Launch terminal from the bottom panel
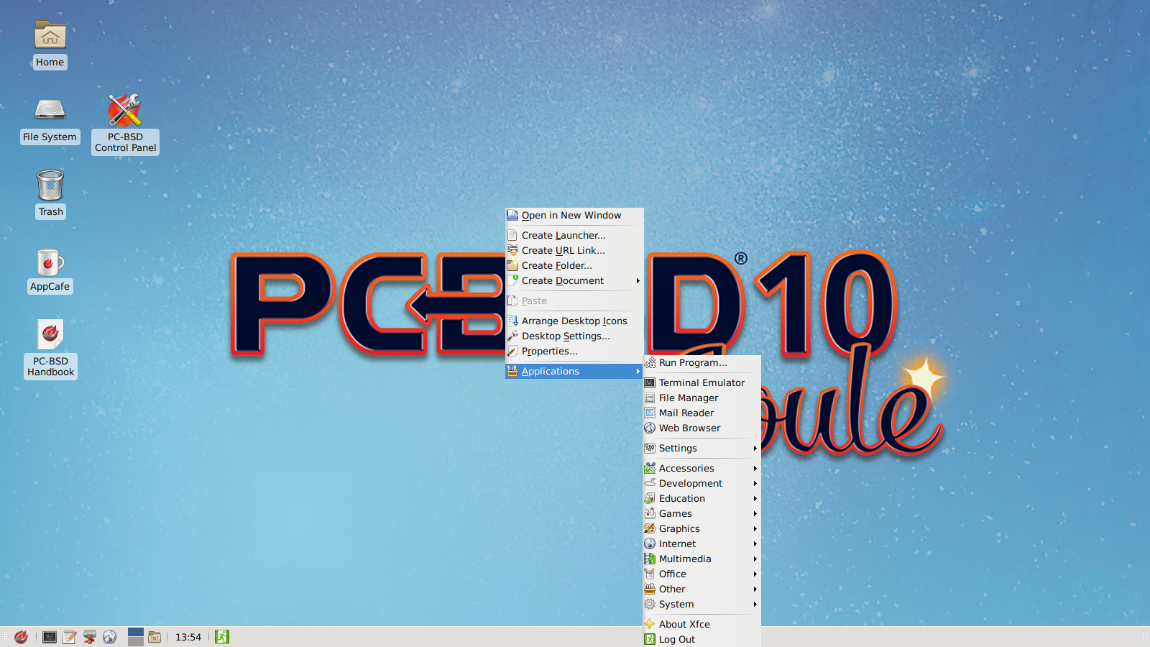The width and height of the screenshot is (1150, 647). (x=50, y=637)
